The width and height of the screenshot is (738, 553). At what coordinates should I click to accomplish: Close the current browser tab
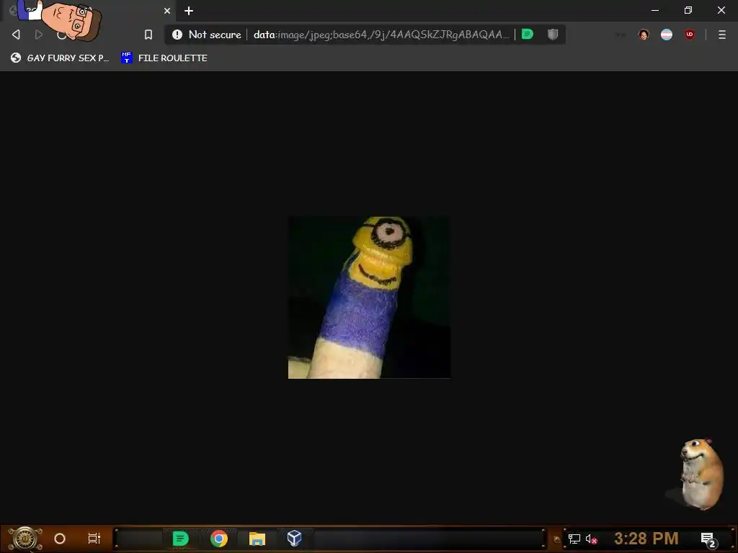(167, 11)
